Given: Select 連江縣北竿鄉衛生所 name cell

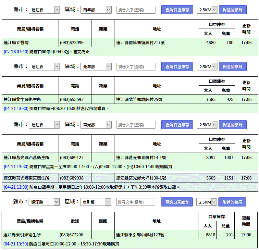Looking at the screenshot, I should coord(30,99).
